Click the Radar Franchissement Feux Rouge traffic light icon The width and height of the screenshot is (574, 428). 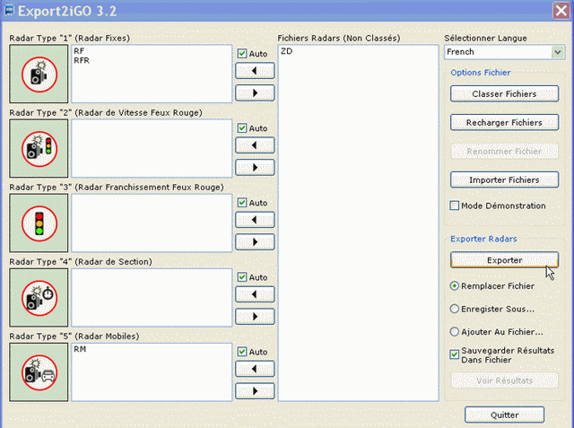pos(39,222)
